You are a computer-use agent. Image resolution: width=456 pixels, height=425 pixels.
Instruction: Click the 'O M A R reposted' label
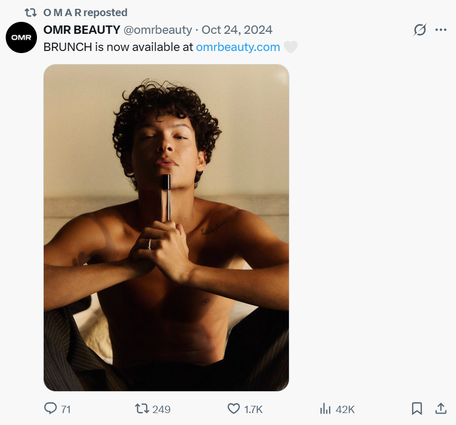coord(85,12)
